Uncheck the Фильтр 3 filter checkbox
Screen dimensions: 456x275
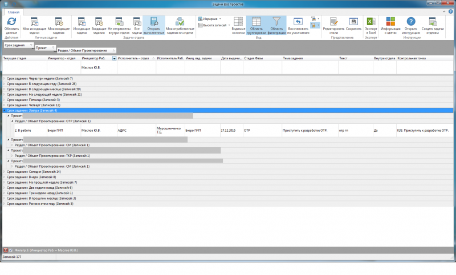11,250
